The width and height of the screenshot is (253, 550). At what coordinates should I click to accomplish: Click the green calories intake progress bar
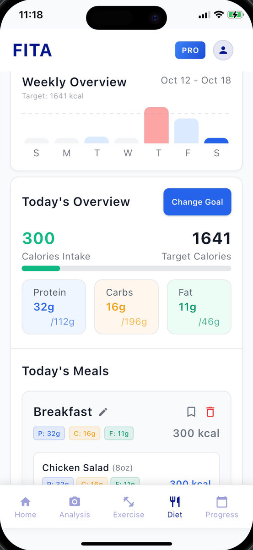[x=41, y=269]
